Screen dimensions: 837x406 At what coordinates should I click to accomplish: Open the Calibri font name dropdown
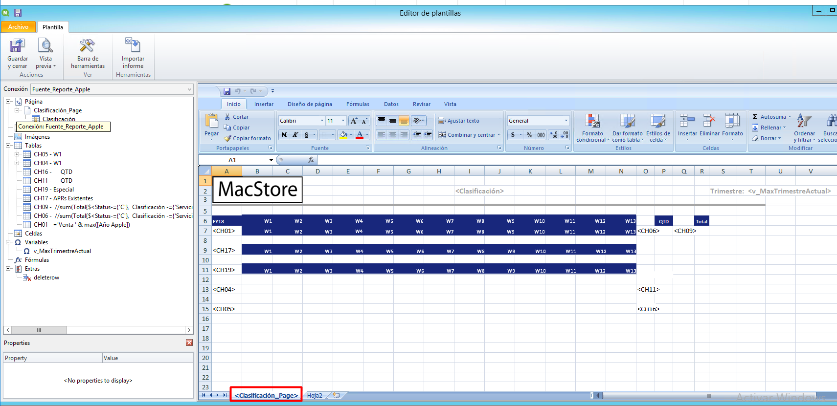[322, 121]
